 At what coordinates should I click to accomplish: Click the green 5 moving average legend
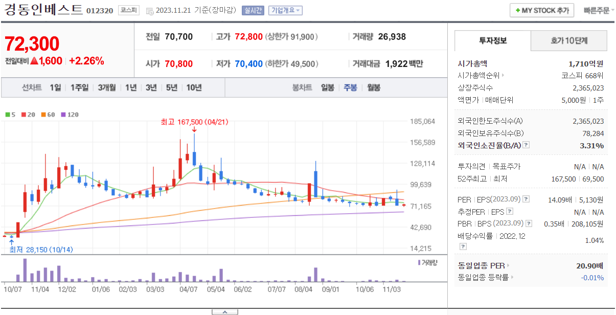click(x=10, y=115)
